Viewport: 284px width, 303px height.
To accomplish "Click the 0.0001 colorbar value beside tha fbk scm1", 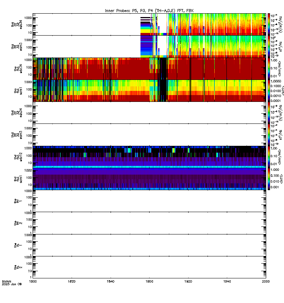I will [276, 101].
